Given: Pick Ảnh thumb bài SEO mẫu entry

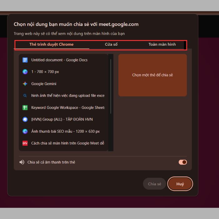Looking at the screenshot, I should point(64,131).
